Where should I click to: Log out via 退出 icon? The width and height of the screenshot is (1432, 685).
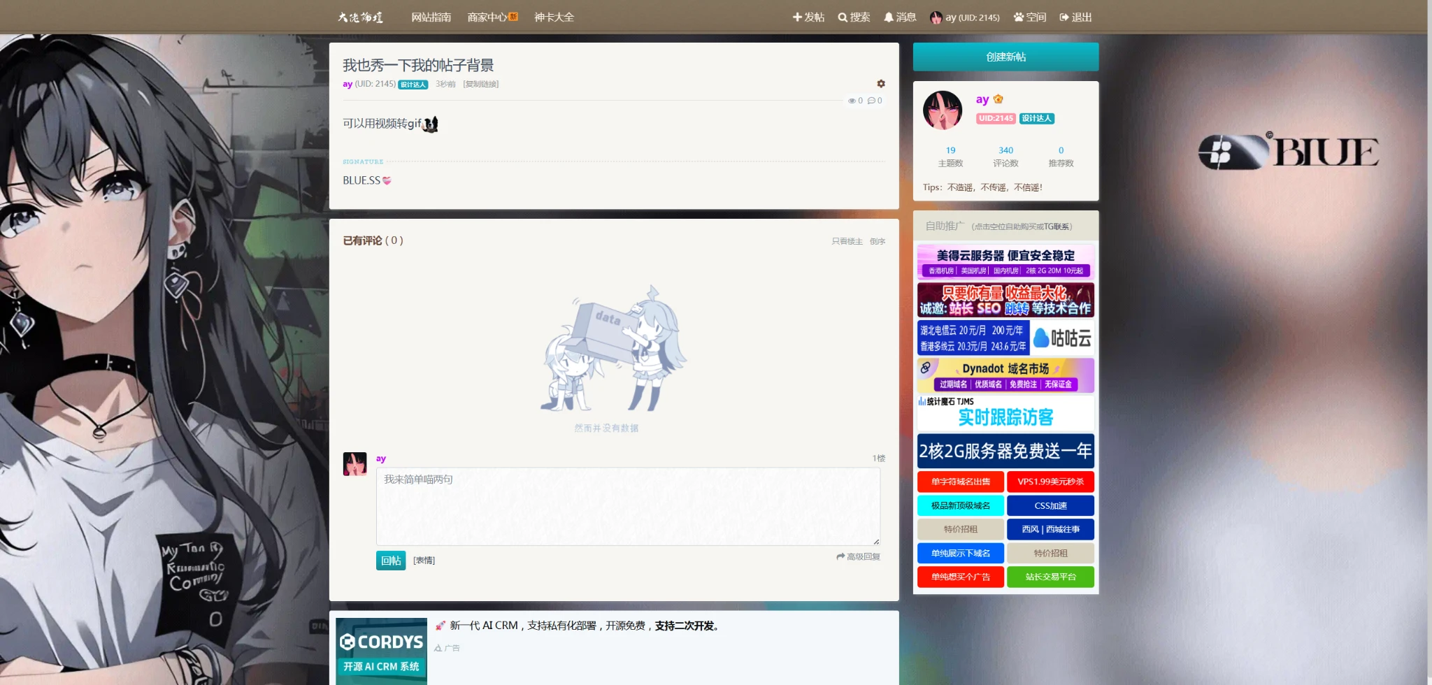pyautogui.click(x=1064, y=17)
